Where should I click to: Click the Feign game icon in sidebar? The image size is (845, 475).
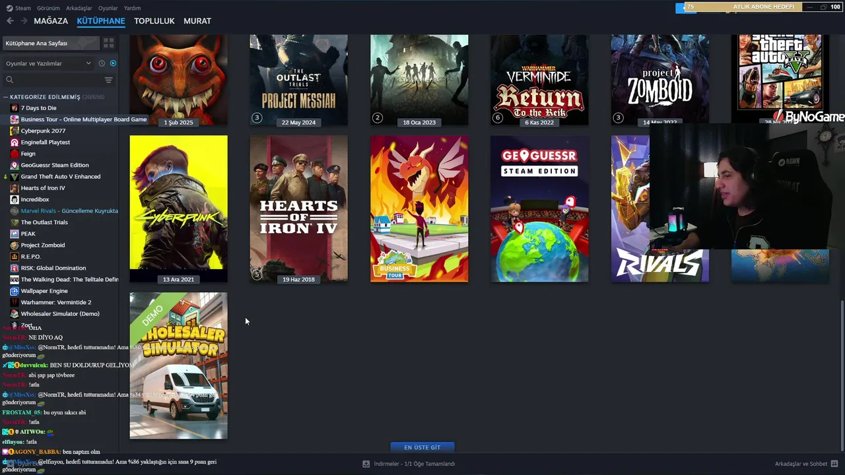tap(15, 154)
